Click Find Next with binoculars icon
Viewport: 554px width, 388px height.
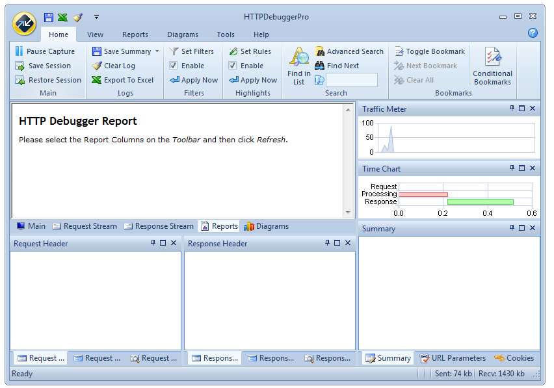click(x=337, y=66)
